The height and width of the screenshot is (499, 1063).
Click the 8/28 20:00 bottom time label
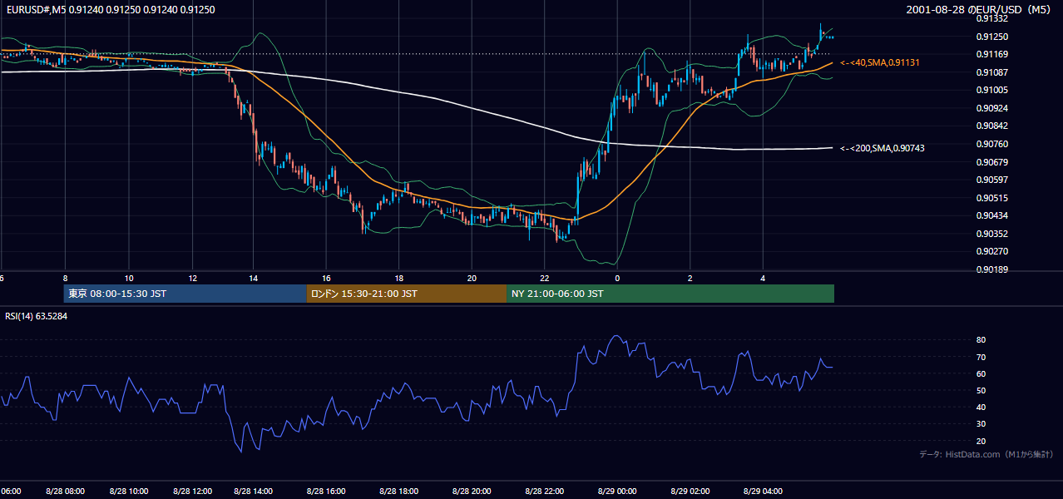click(x=472, y=492)
